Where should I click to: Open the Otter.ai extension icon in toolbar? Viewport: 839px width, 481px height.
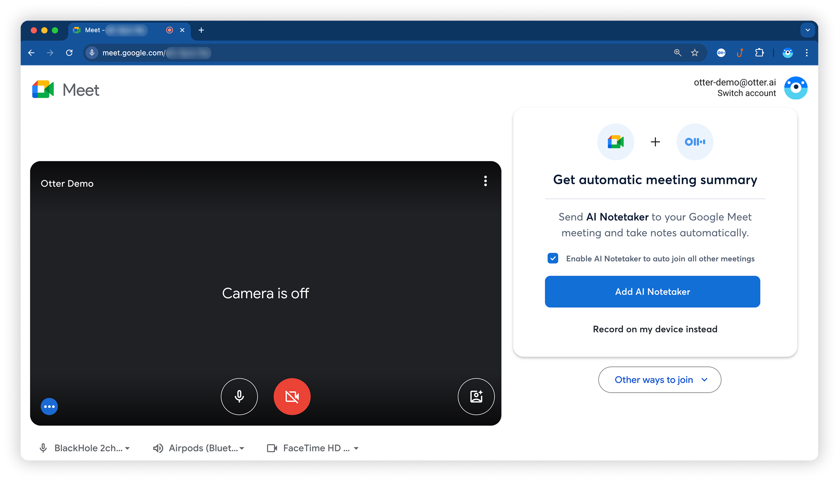pyautogui.click(x=721, y=53)
